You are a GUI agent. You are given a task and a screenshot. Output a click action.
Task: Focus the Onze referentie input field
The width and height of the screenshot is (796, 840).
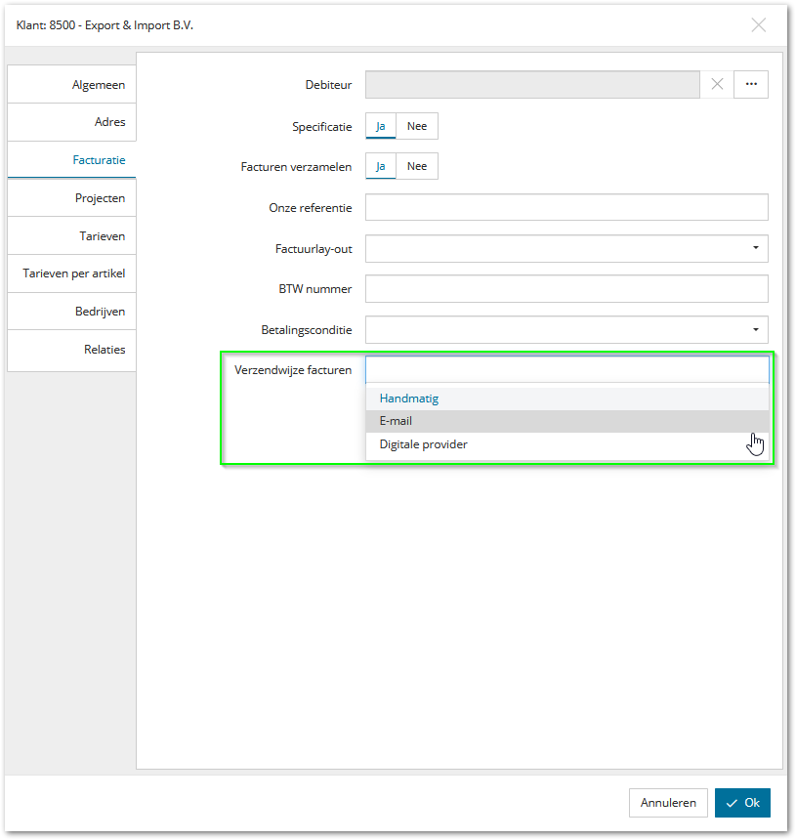(x=566, y=207)
